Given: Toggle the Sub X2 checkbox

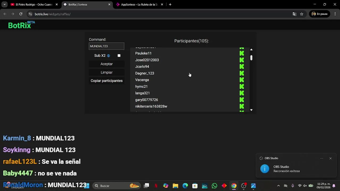Looking at the screenshot, I should click(119, 55).
